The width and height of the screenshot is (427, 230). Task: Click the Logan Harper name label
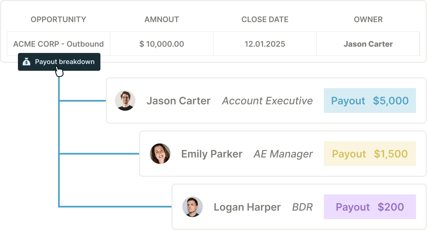247,207
